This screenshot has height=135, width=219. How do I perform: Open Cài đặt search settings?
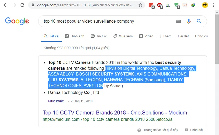[183, 36]
